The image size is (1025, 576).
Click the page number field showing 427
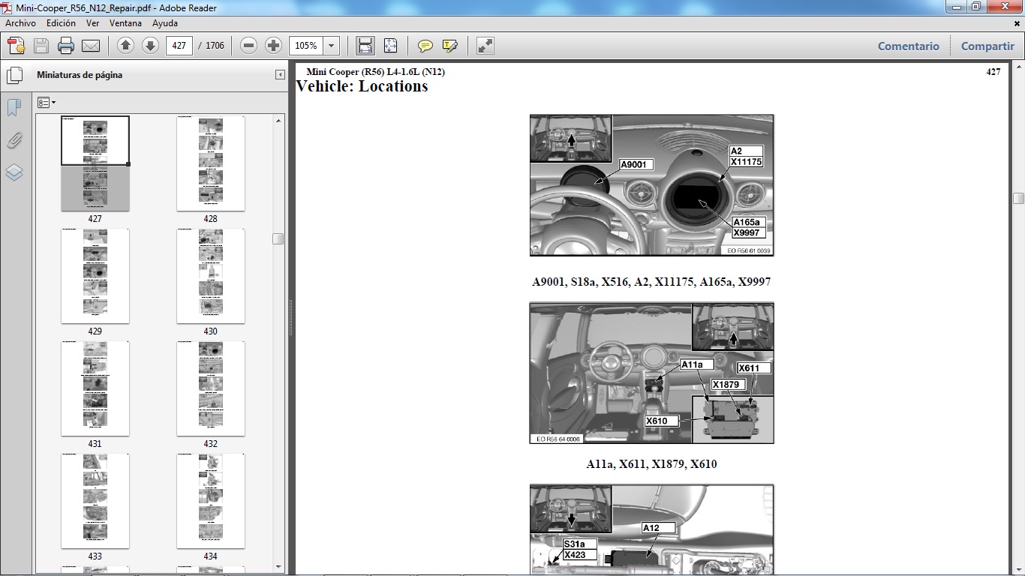(179, 46)
